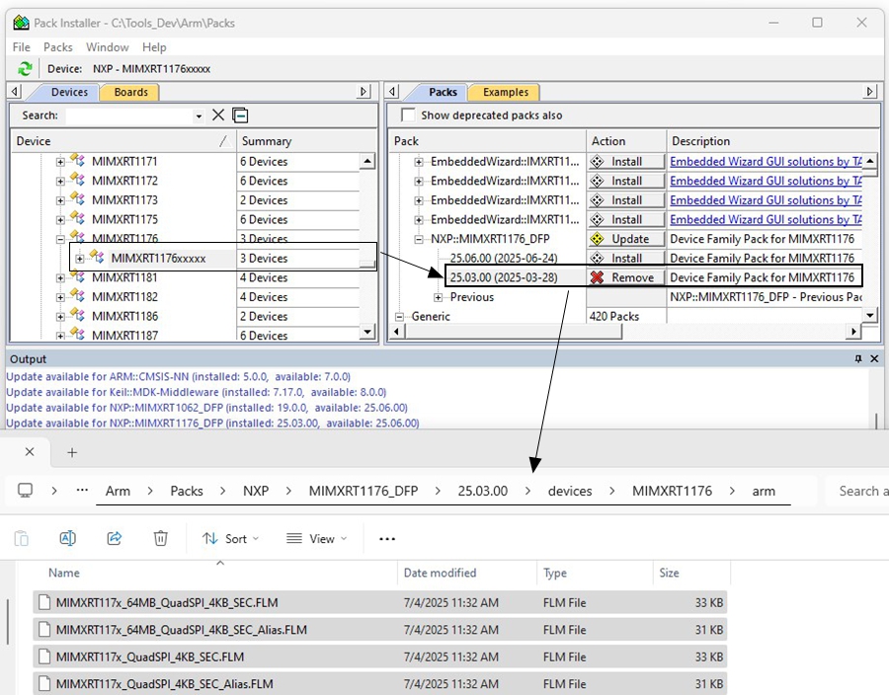889x695 pixels.
Task: Click the yellow Update diamond icon
Action: 597,239
